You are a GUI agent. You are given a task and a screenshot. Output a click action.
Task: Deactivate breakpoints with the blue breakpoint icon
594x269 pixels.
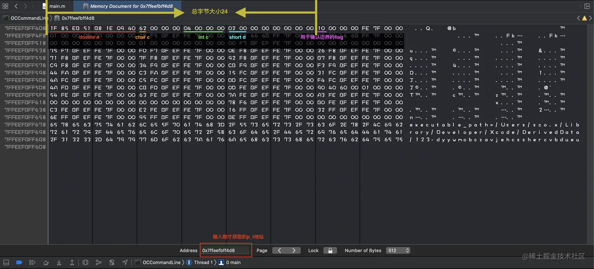19,262
